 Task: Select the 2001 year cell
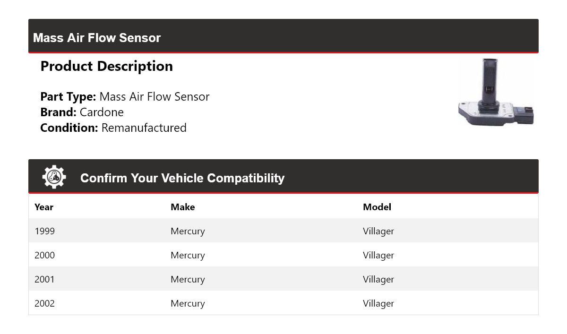[x=44, y=279]
